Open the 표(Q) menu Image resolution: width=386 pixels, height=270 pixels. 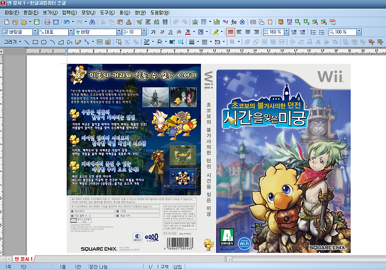pos(125,12)
